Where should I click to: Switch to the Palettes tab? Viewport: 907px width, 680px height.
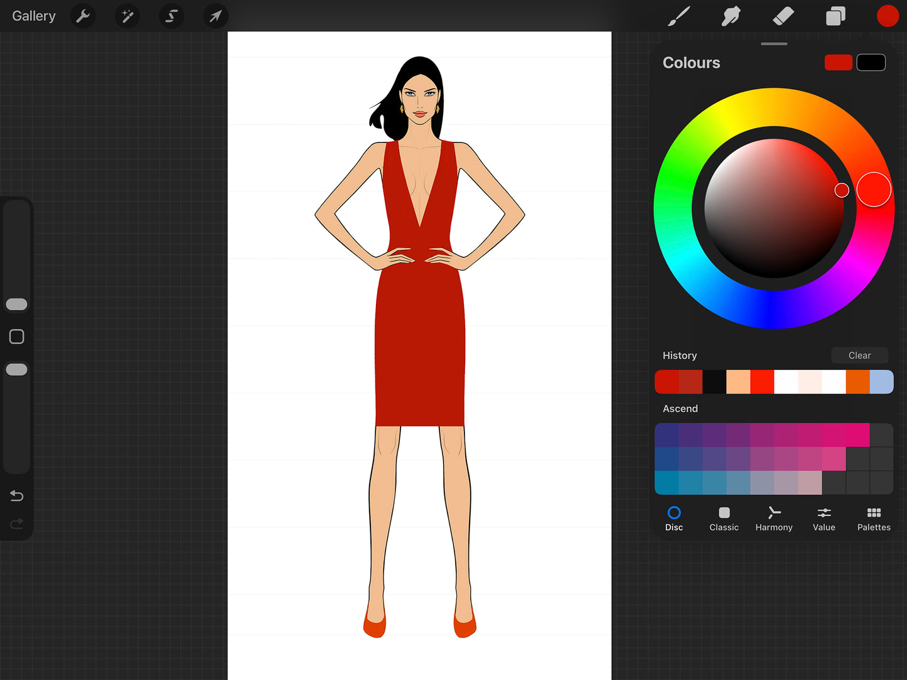click(x=874, y=519)
